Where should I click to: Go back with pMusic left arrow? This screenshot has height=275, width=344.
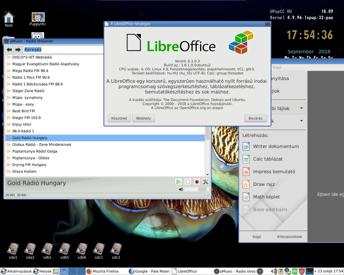tap(9, 49)
